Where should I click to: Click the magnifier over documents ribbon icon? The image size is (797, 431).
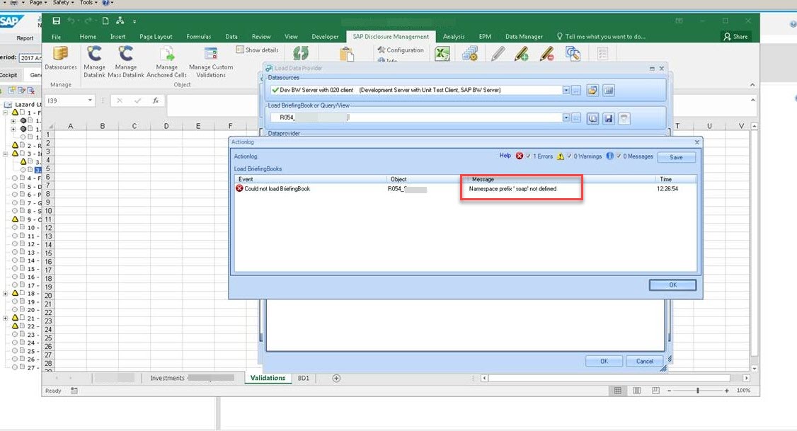[573, 53]
